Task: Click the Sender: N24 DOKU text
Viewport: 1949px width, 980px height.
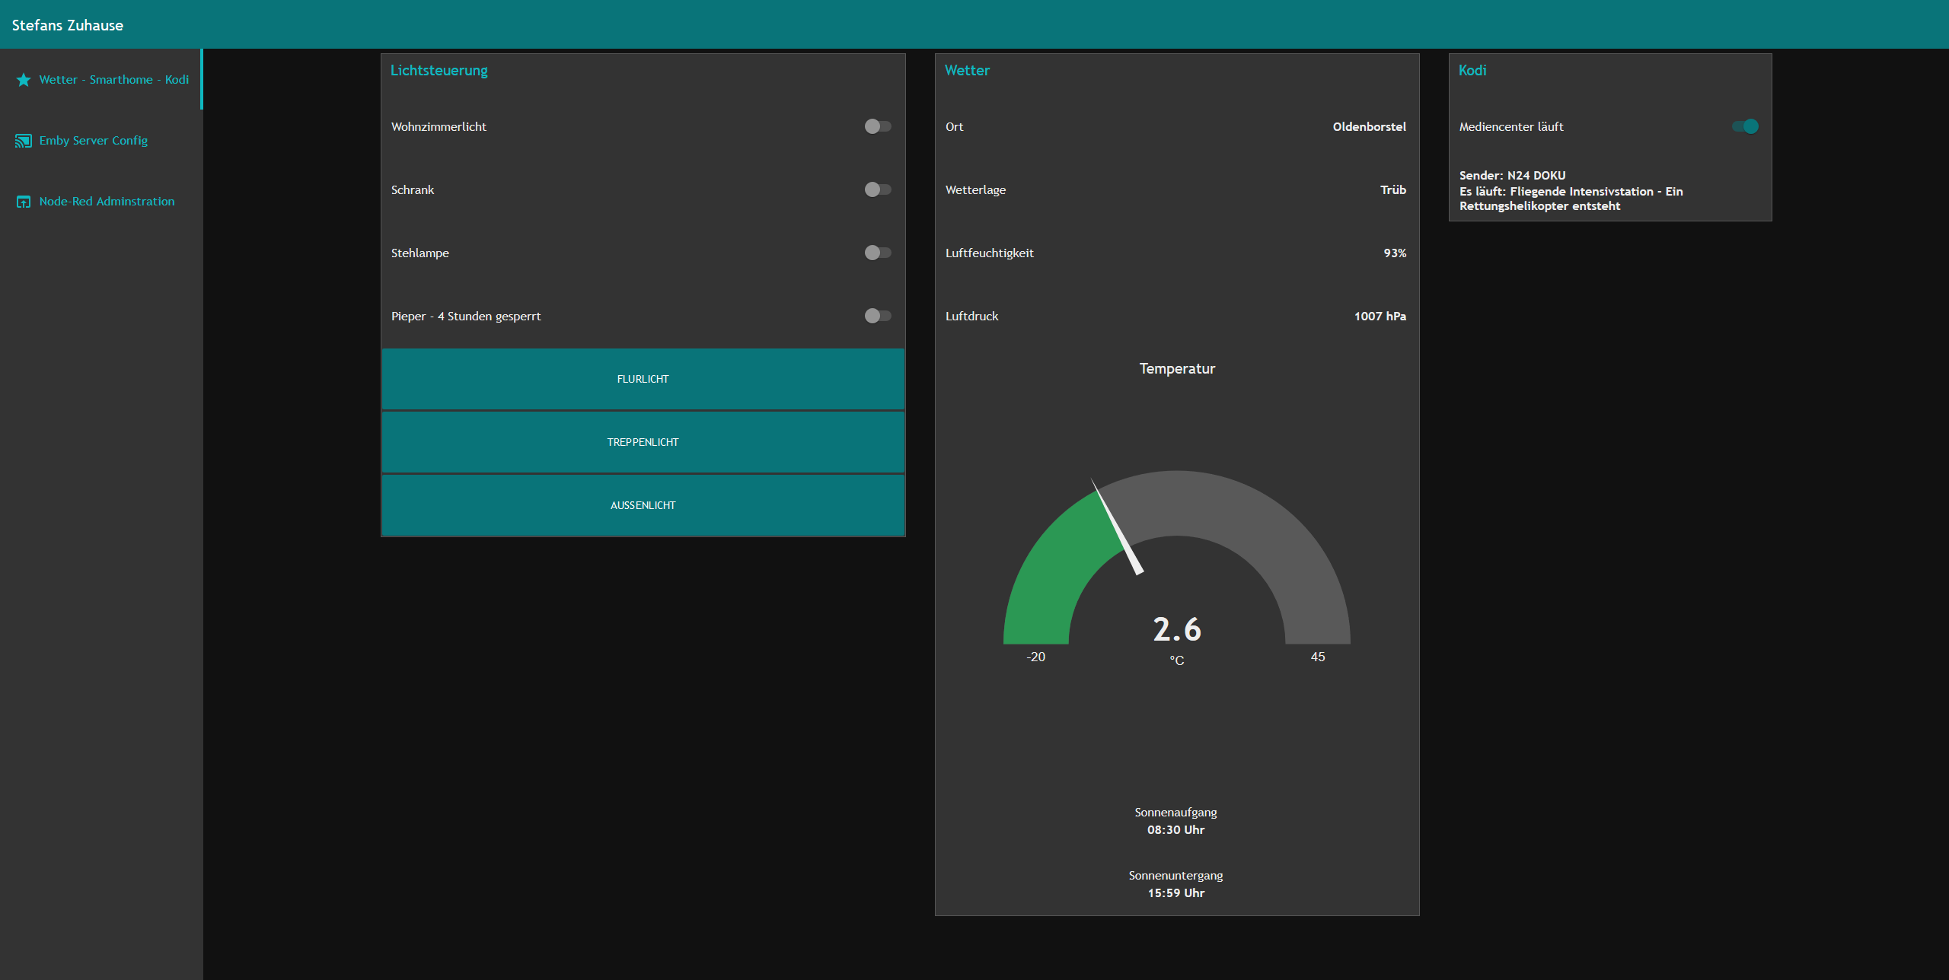Action: 1512,176
